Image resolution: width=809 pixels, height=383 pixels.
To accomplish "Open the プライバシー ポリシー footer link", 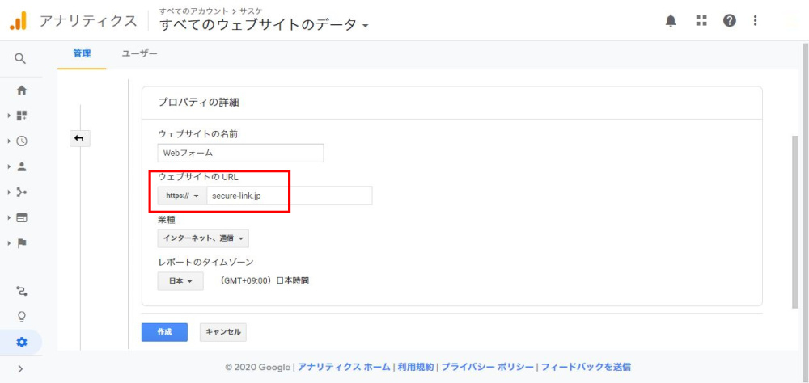I will (487, 367).
